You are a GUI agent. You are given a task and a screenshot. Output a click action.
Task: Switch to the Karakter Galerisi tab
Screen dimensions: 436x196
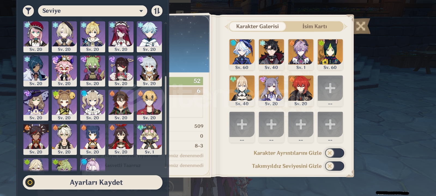(x=258, y=26)
